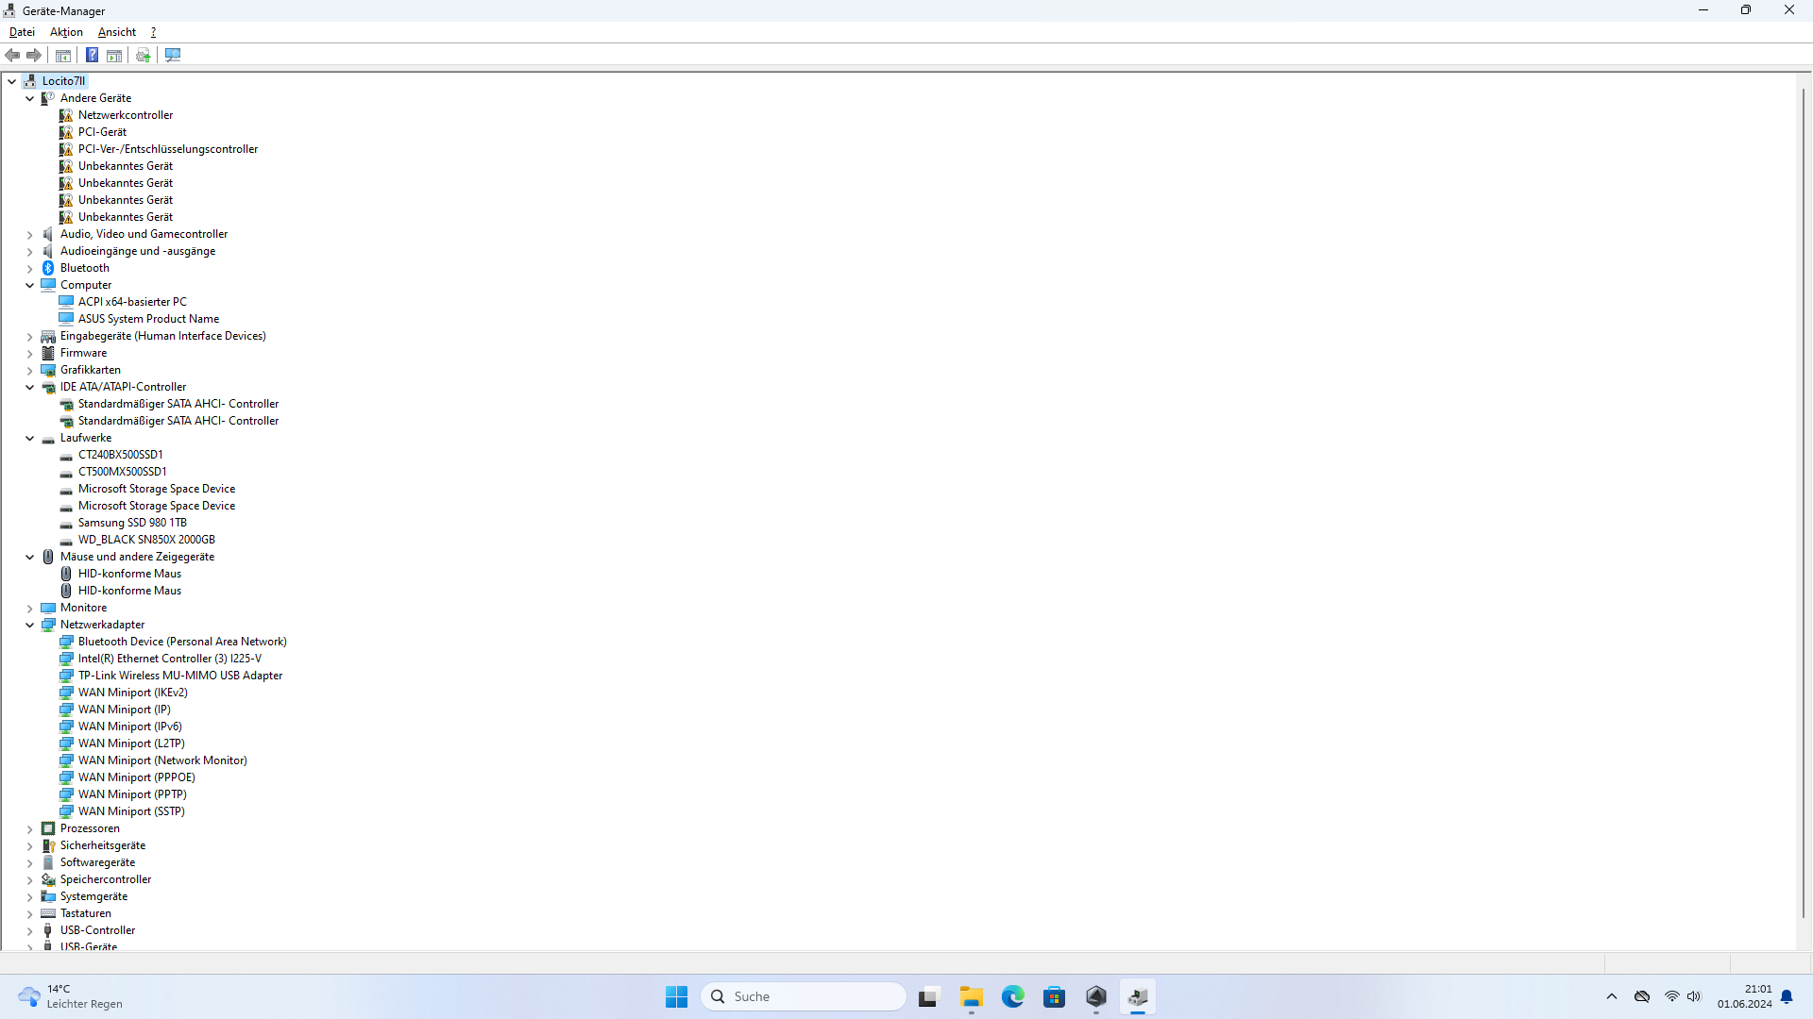
Task: Open the Windows Start menu
Action: [677, 996]
